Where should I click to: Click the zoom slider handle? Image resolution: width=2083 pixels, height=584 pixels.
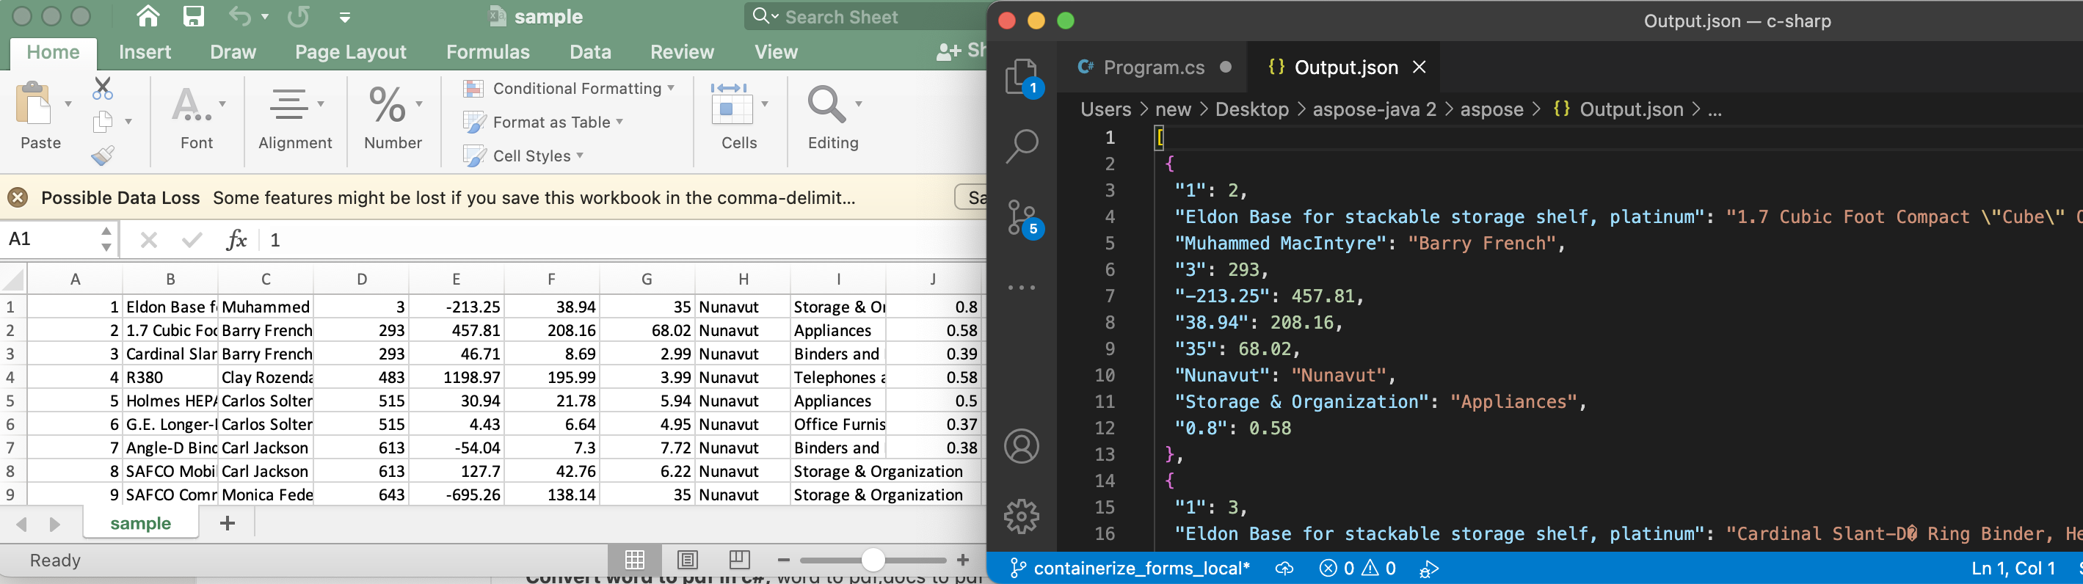click(x=873, y=560)
